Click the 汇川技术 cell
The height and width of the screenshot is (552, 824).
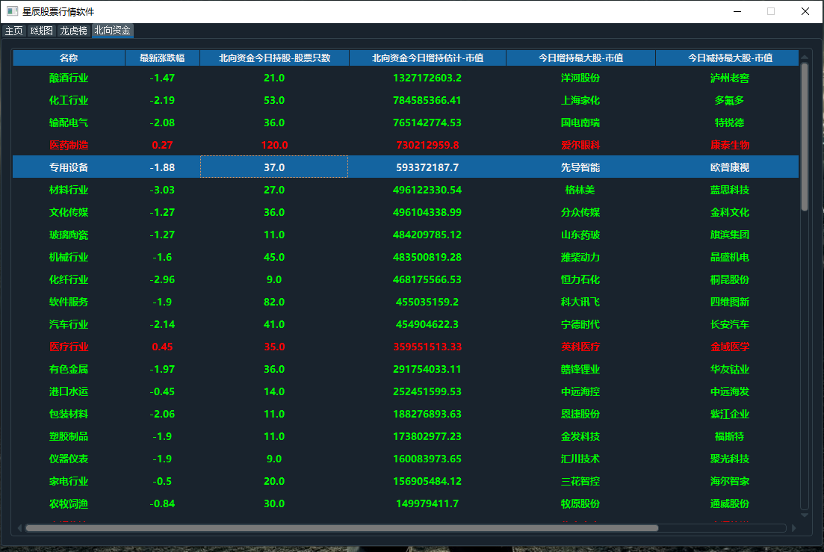[580, 459]
